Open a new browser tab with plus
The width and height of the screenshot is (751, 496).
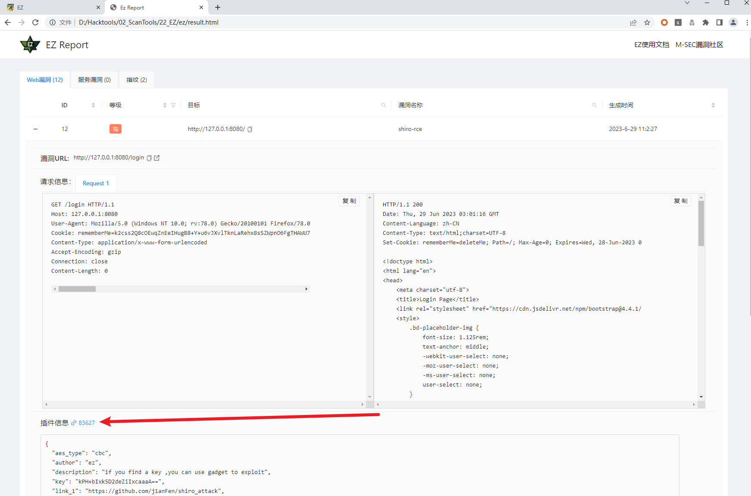coord(218,7)
